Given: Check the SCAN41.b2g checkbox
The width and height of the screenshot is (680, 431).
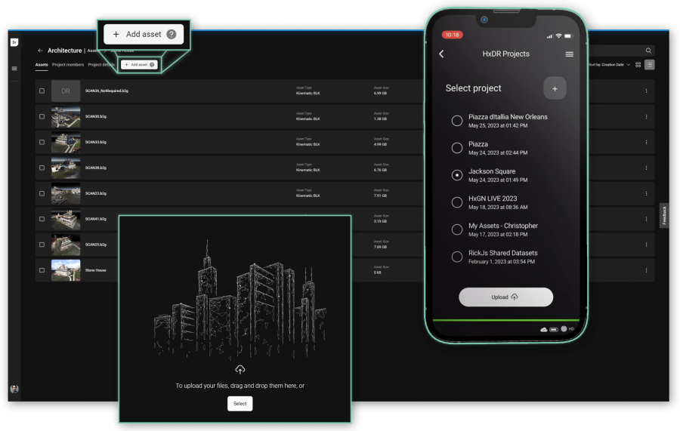Looking at the screenshot, I should tap(42, 219).
